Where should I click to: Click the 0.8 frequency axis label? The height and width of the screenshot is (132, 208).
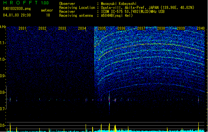click(3, 92)
